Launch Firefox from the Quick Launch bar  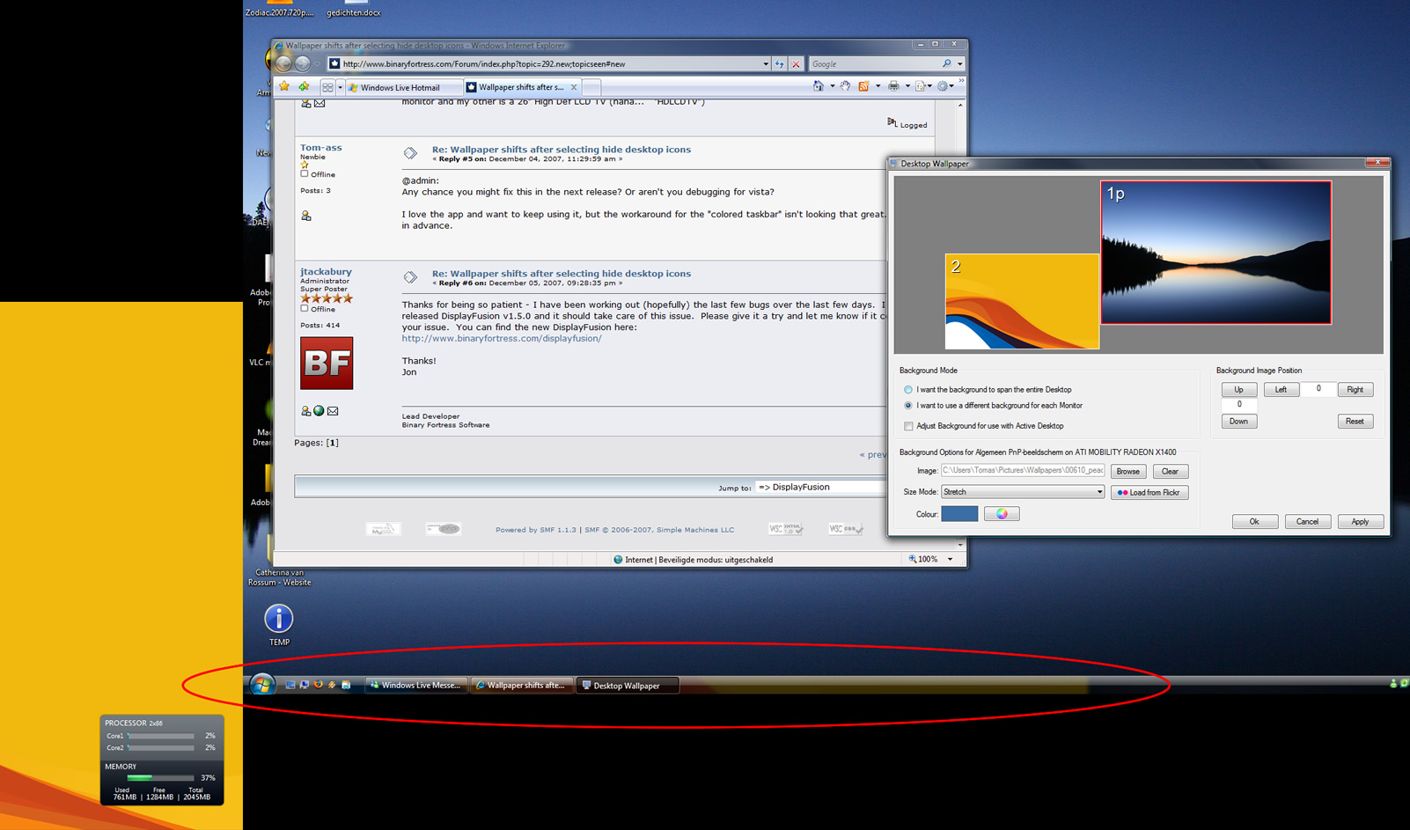(x=319, y=685)
